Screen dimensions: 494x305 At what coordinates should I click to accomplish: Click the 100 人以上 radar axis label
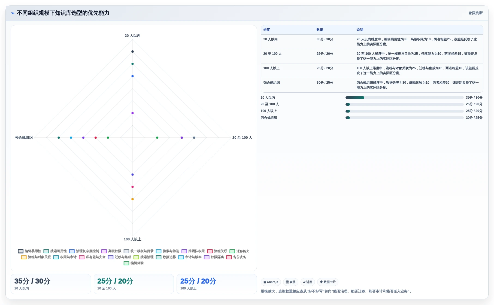click(133, 239)
